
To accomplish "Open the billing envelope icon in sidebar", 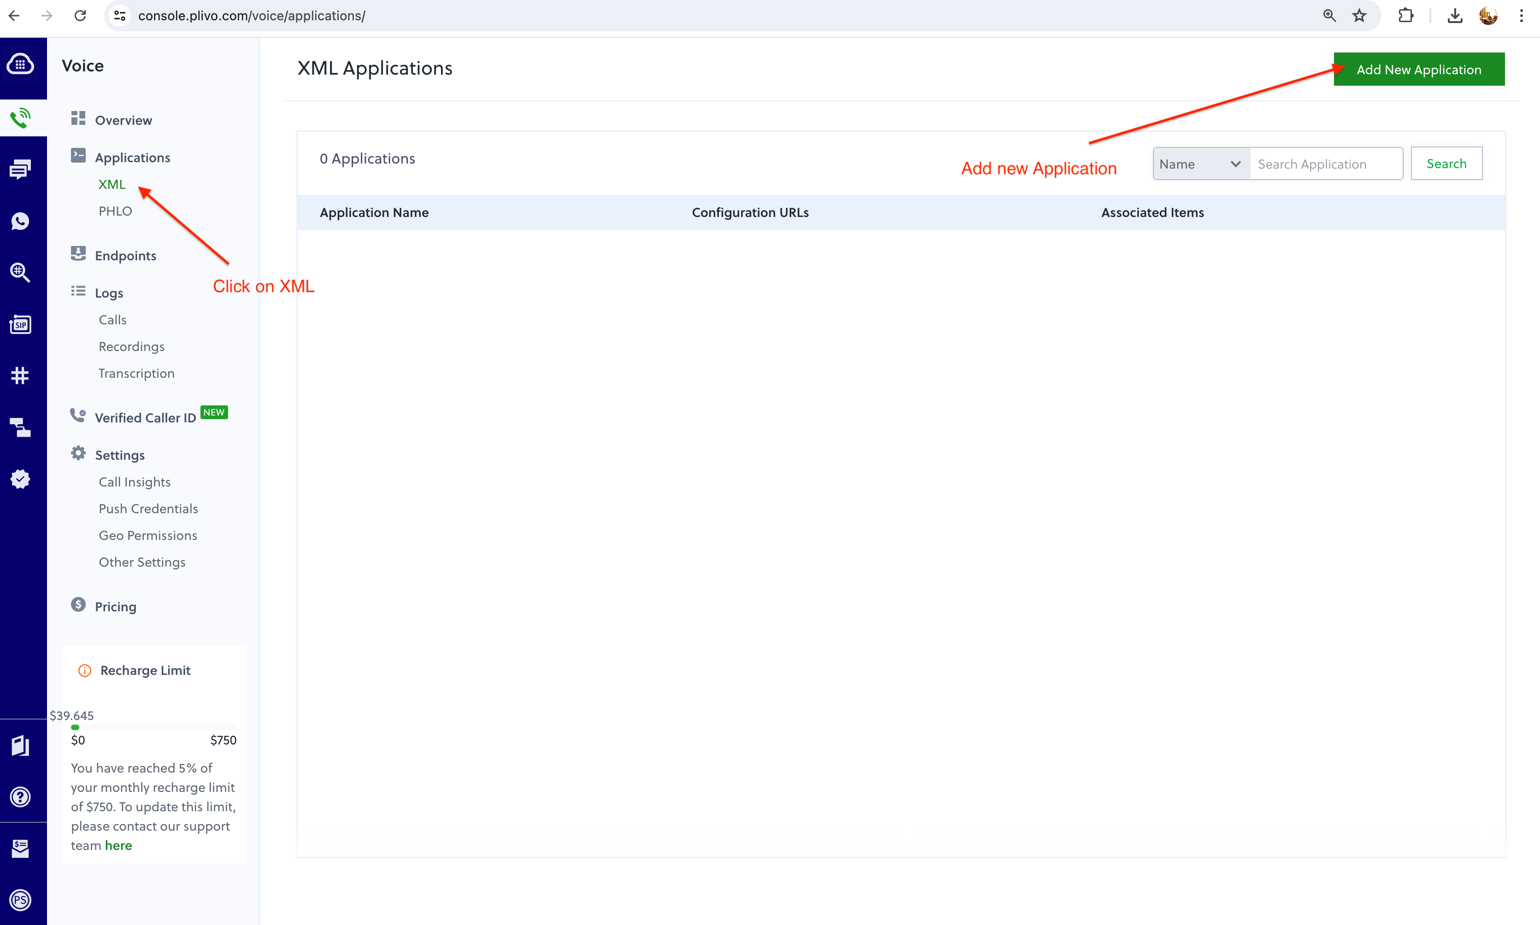I will point(21,849).
